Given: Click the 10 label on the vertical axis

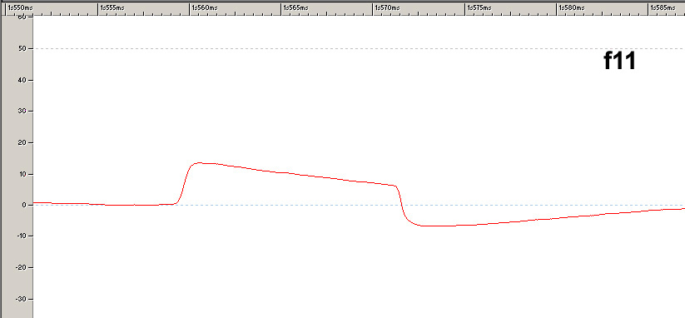Looking at the screenshot, I should (x=23, y=174).
